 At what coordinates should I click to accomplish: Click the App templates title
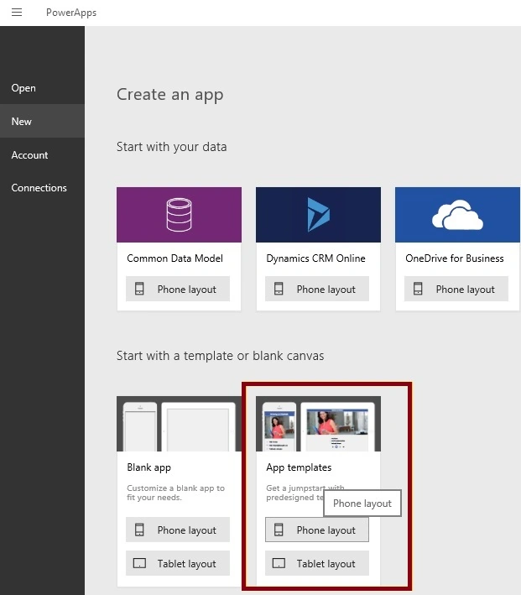(x=299, y=467)
